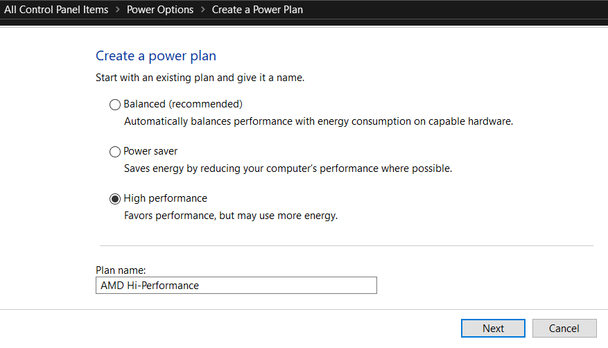Viewport: 608px width, 348px height.
Task: Expand chevron after Power Options breadcrumb
Action: 201,10
